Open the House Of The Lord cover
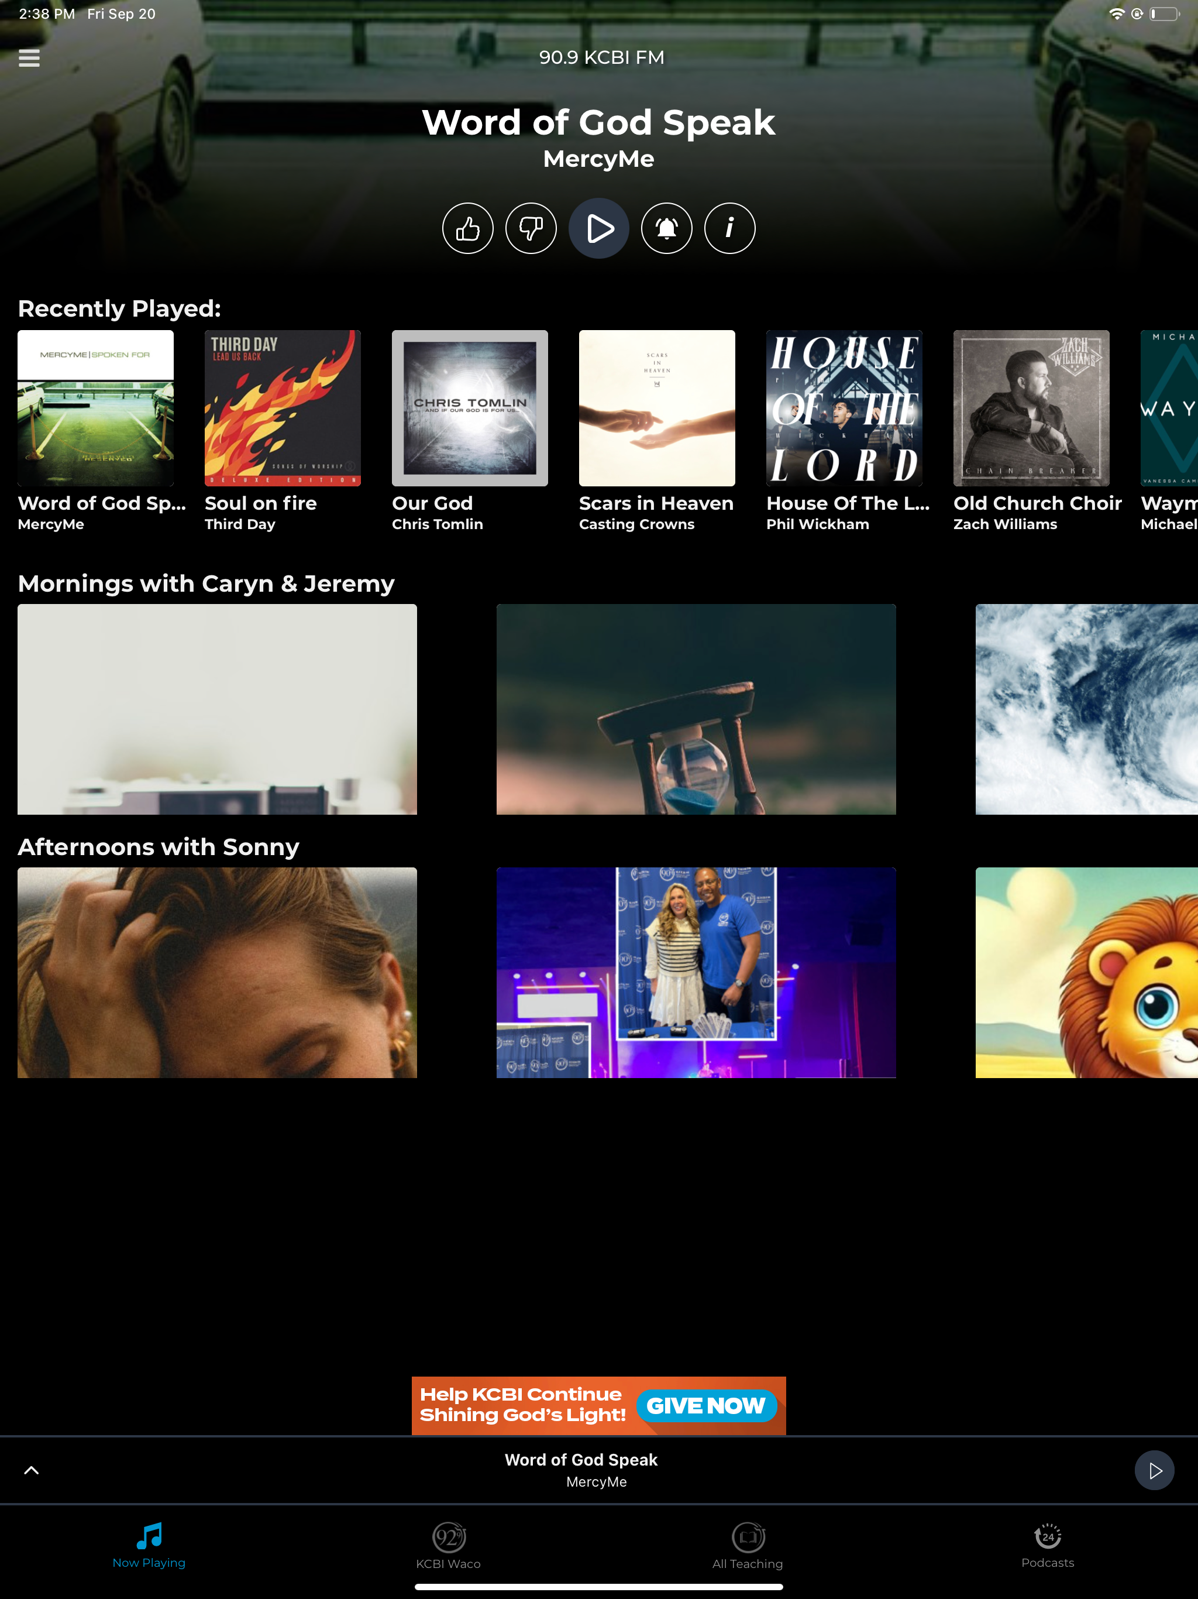The height and width of the screenshot is (1599, 1198). 844,409
